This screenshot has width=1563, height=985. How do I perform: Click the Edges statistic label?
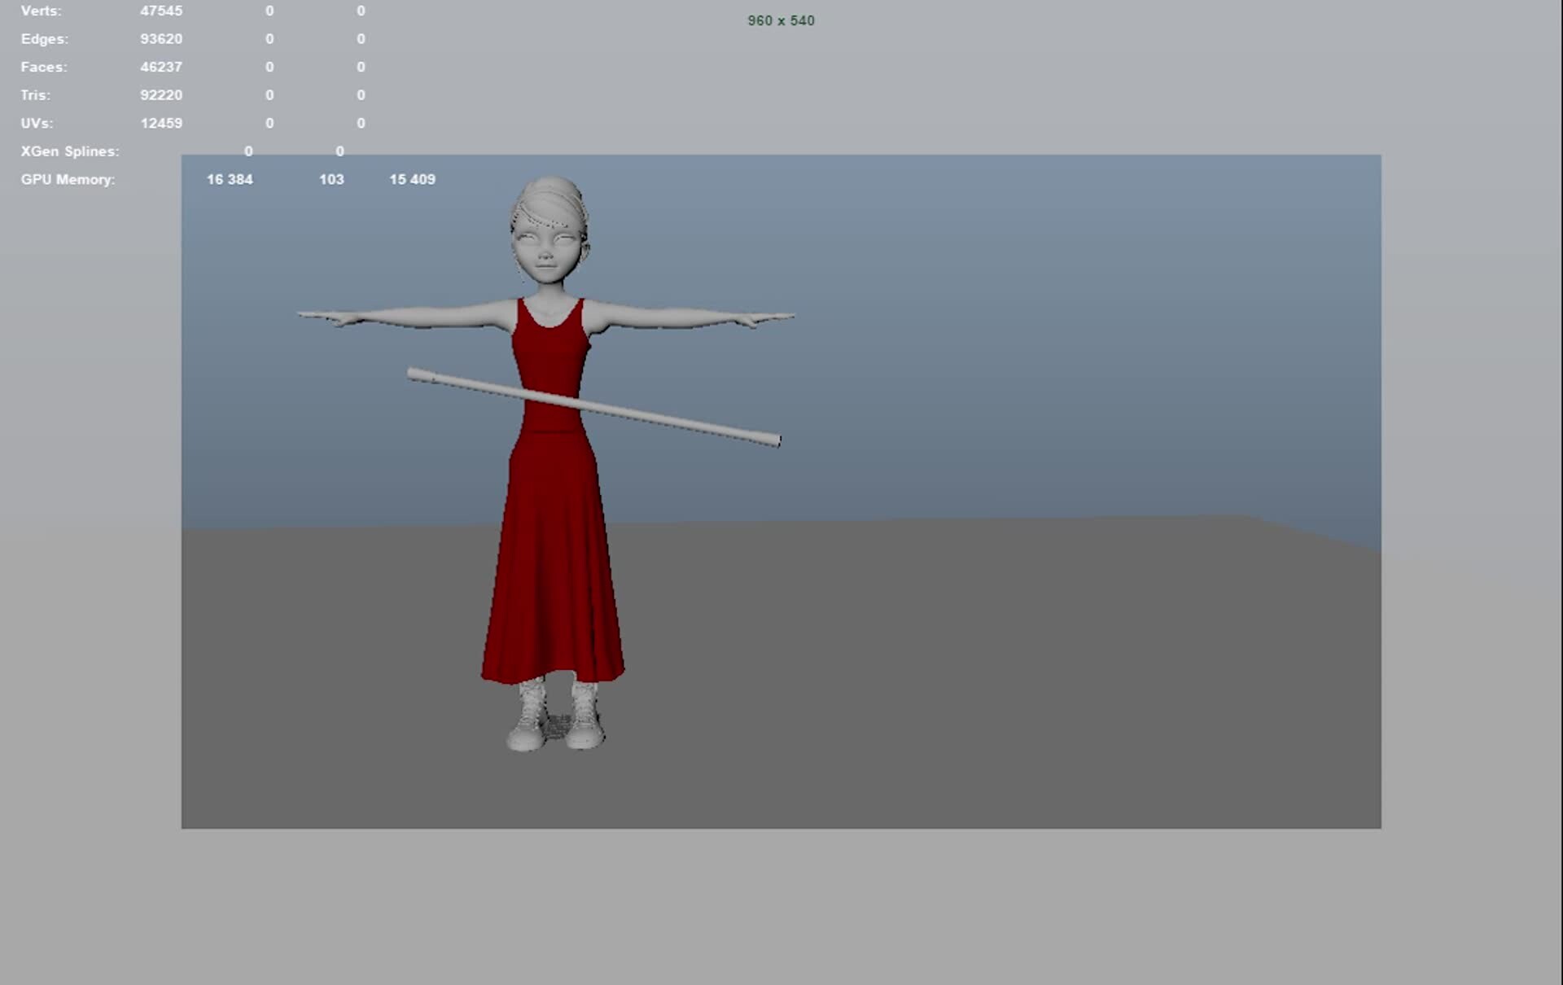[x=45, y=38]
